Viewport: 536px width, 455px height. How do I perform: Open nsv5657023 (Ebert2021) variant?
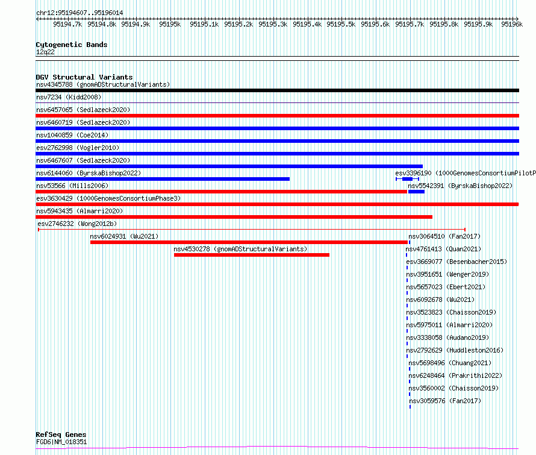(446, 287)
